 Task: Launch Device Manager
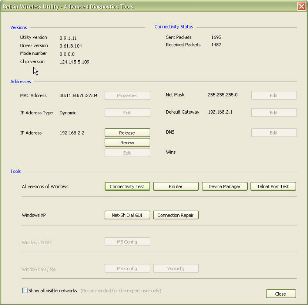pos(225,186)
